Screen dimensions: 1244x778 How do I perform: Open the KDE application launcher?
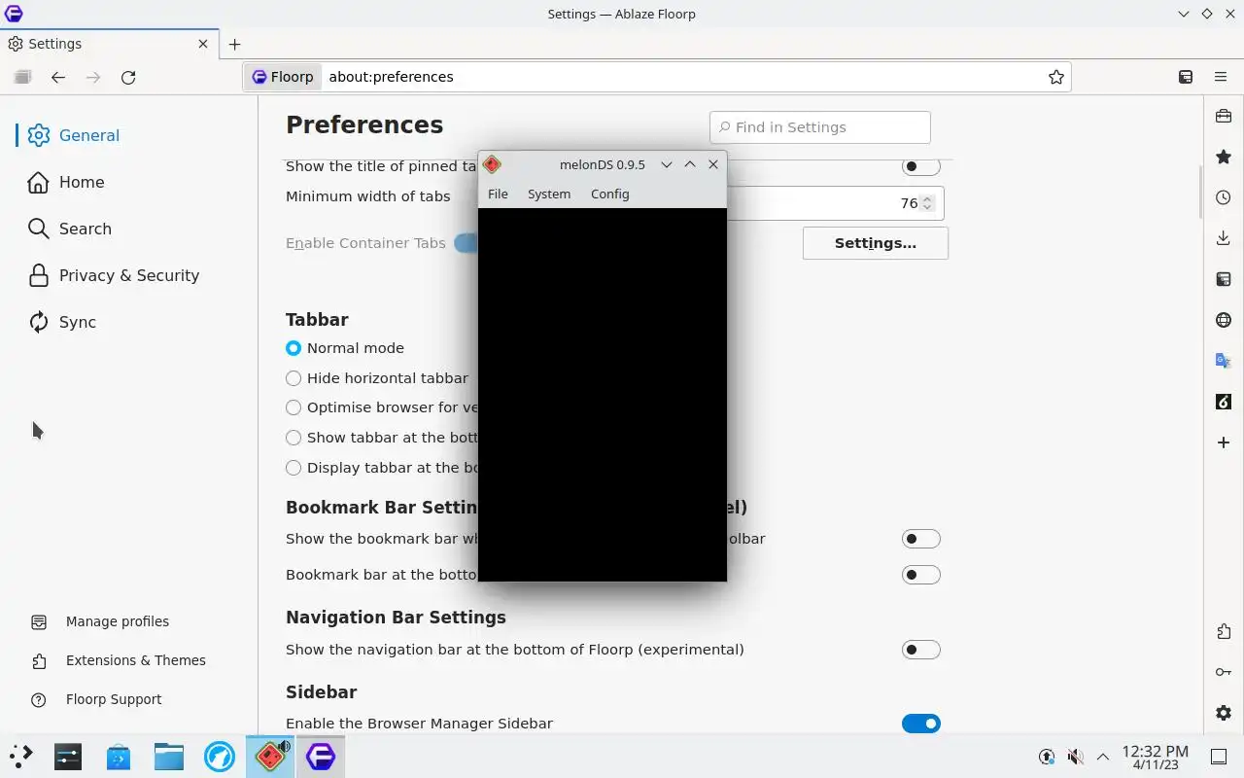tap(20, 756)
